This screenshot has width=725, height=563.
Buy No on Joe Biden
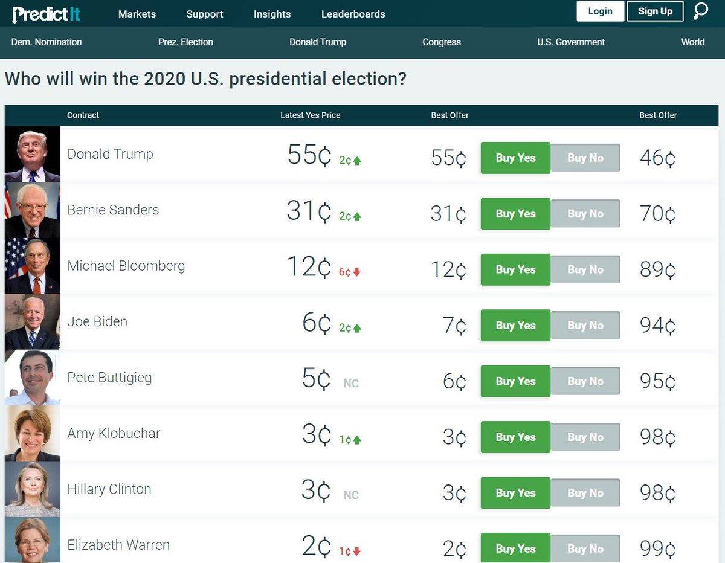585,326
